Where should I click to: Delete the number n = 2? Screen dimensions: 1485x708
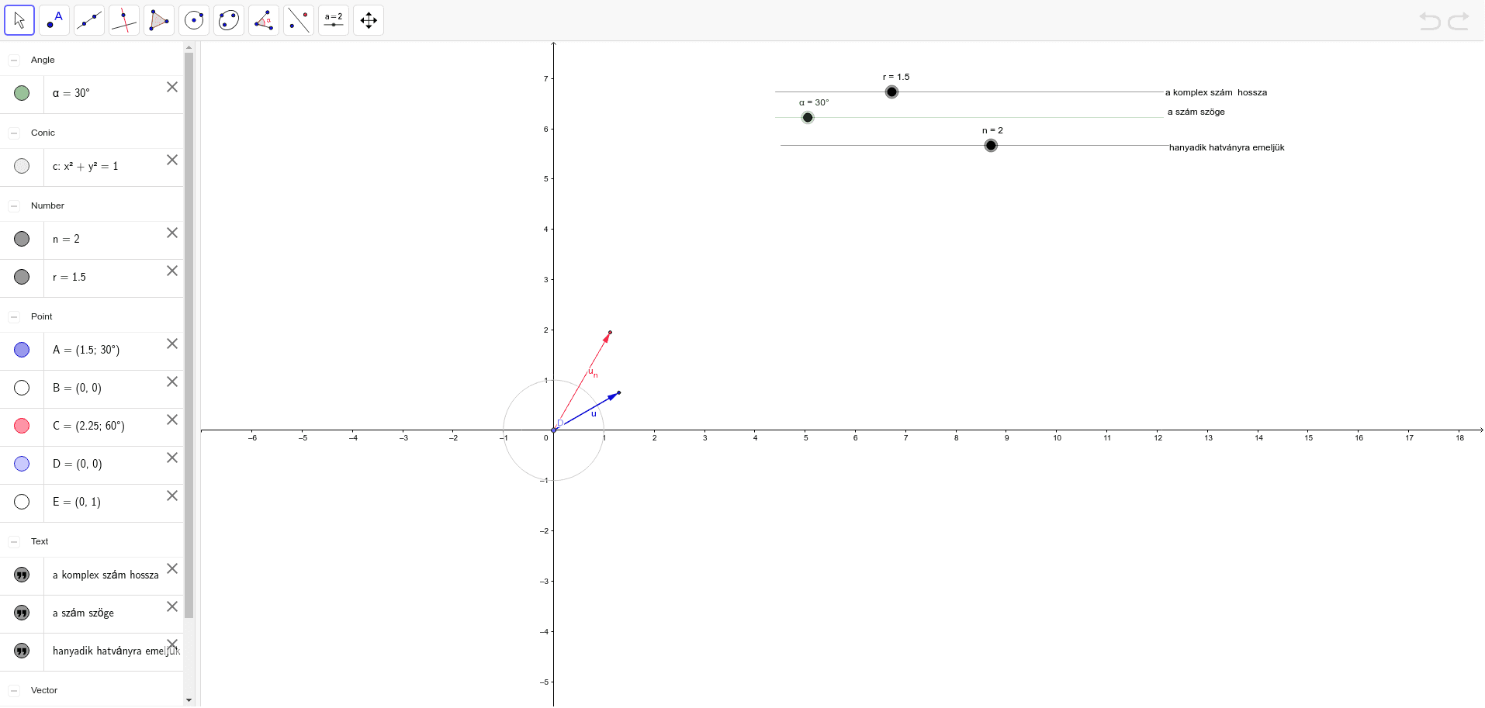(171, 233)
